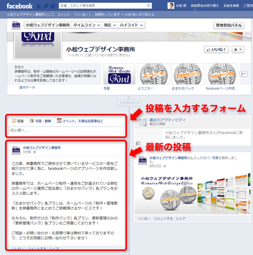Open messages icon in top bar
253x255 pixels.
46,6
